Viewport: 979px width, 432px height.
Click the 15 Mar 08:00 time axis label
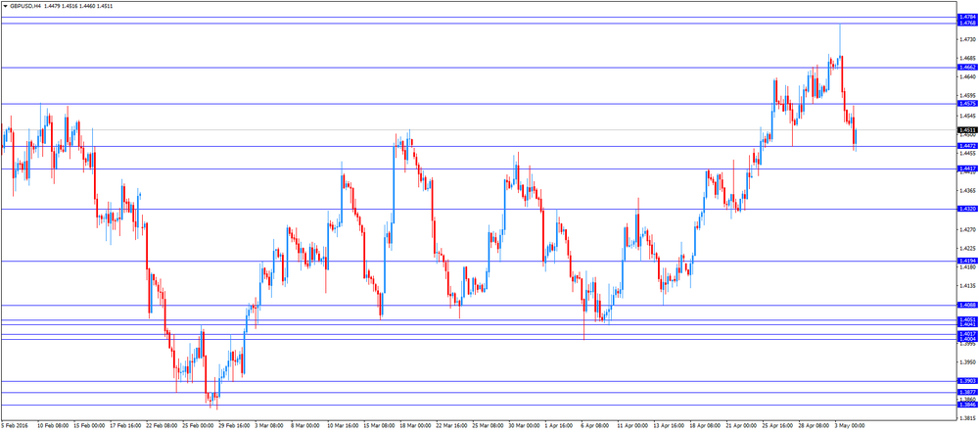coord(379,426)
